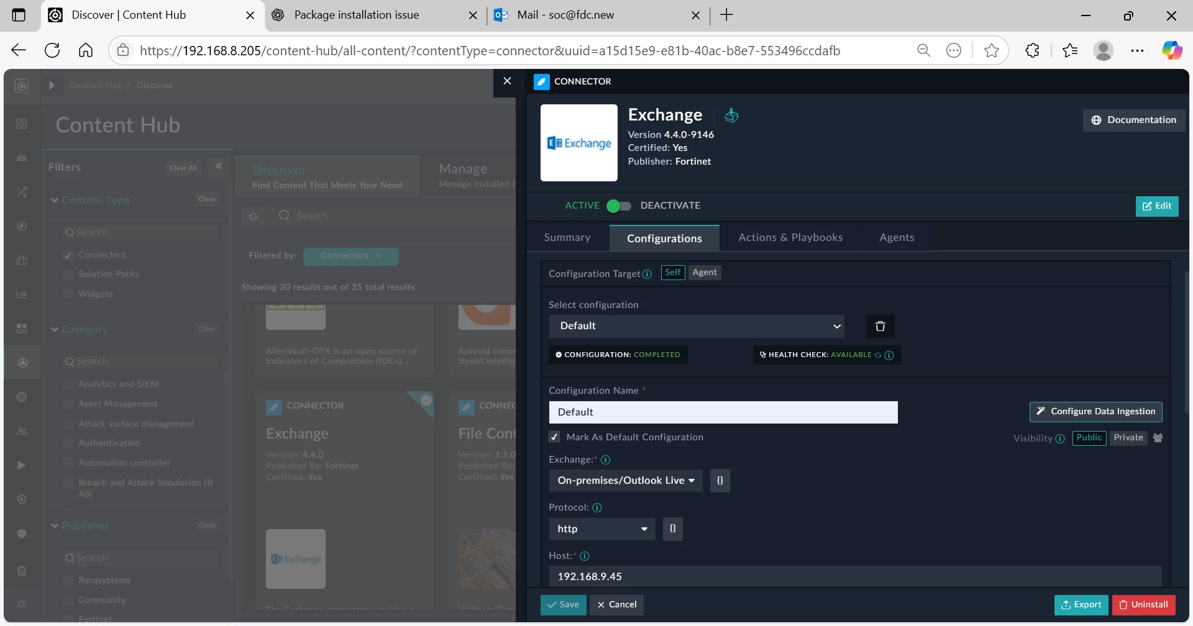
Task: Save the connector configuration
Action: pyautogui.click(x=563, y=605)
